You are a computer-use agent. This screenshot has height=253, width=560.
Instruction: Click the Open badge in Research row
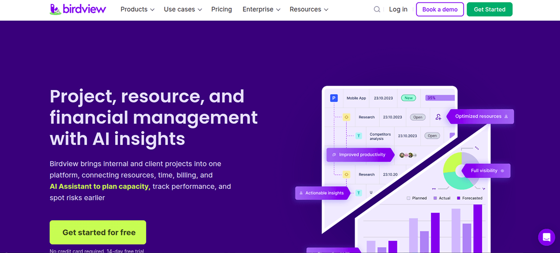pyautogui.click(x=418, y=117)
